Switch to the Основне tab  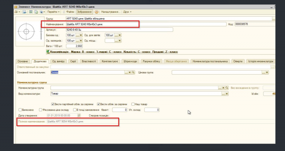[x=23, y=61]
